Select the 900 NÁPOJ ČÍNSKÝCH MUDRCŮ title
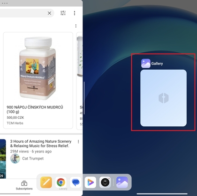The image size is (197, 196). pyautogui.click(x=35, y=109)
